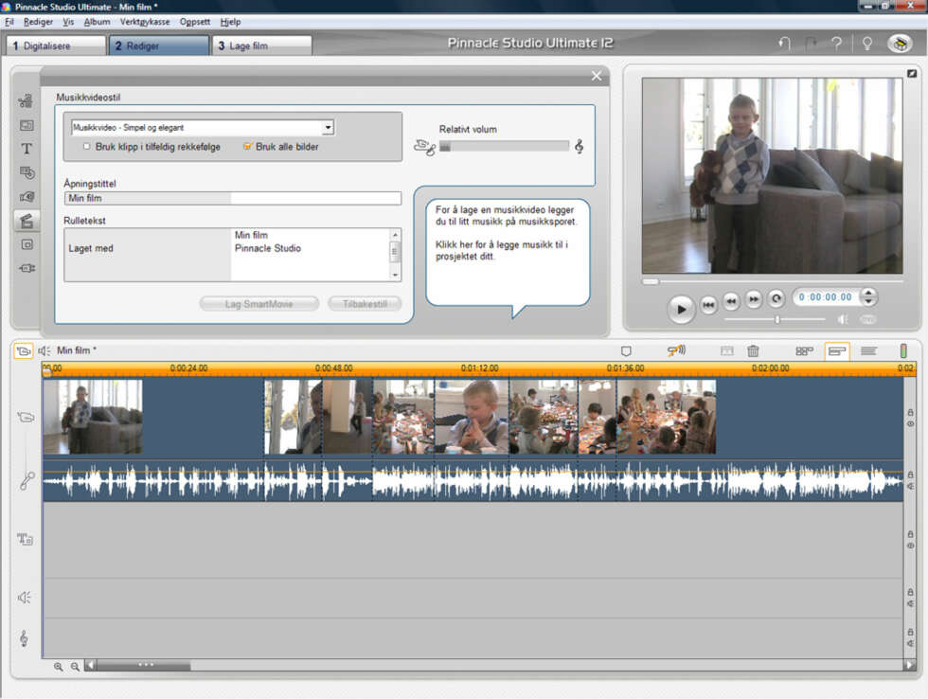This screenshot has width=928, height=699.
Task: Hide the video track with eye icon
Action: click(x=910, y=423)
